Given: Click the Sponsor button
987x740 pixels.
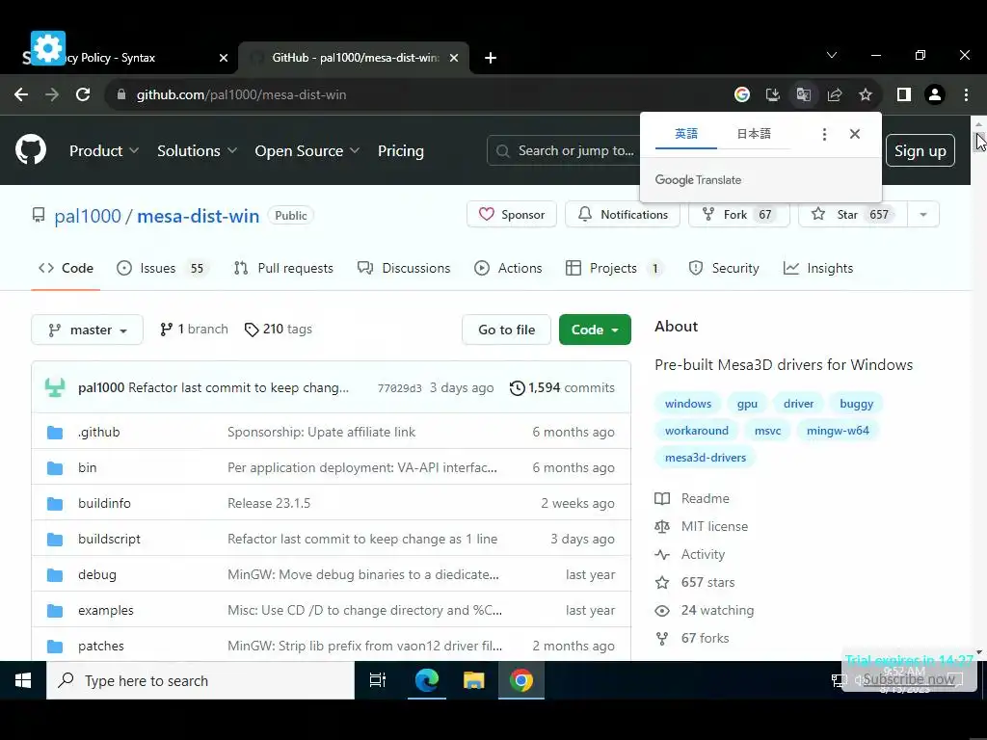Looking at the screenshot, I should tap(512, 215).
